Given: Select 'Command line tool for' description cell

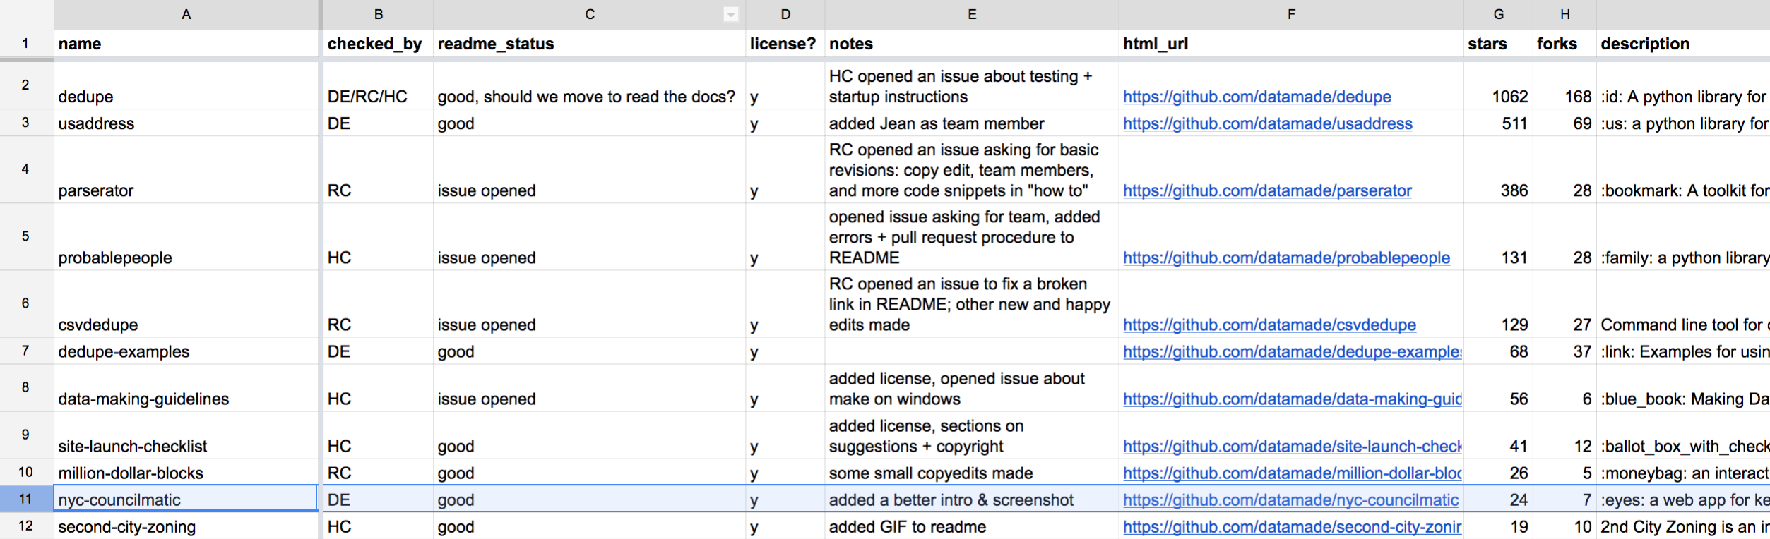Looking at the screenshot, I should (x=1683, y=303).
